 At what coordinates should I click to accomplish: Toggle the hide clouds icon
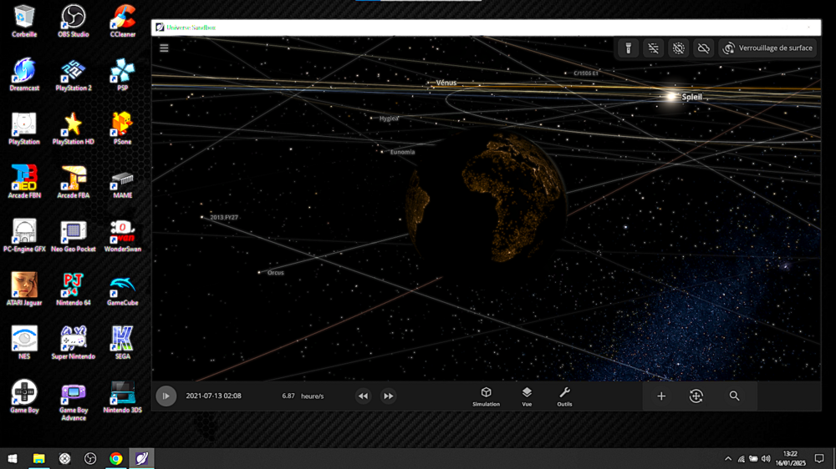pyautogui.click(x=704, y=48)
